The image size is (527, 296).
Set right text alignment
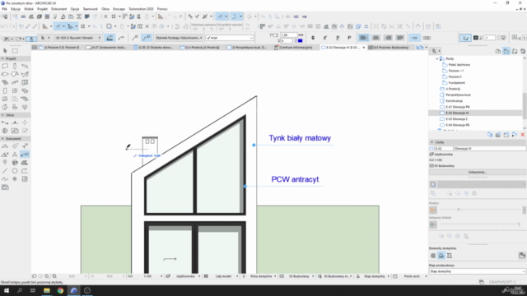click(x=388, y=38)
